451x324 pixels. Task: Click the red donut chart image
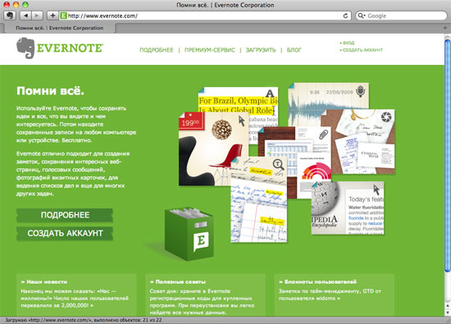point(316,171)
